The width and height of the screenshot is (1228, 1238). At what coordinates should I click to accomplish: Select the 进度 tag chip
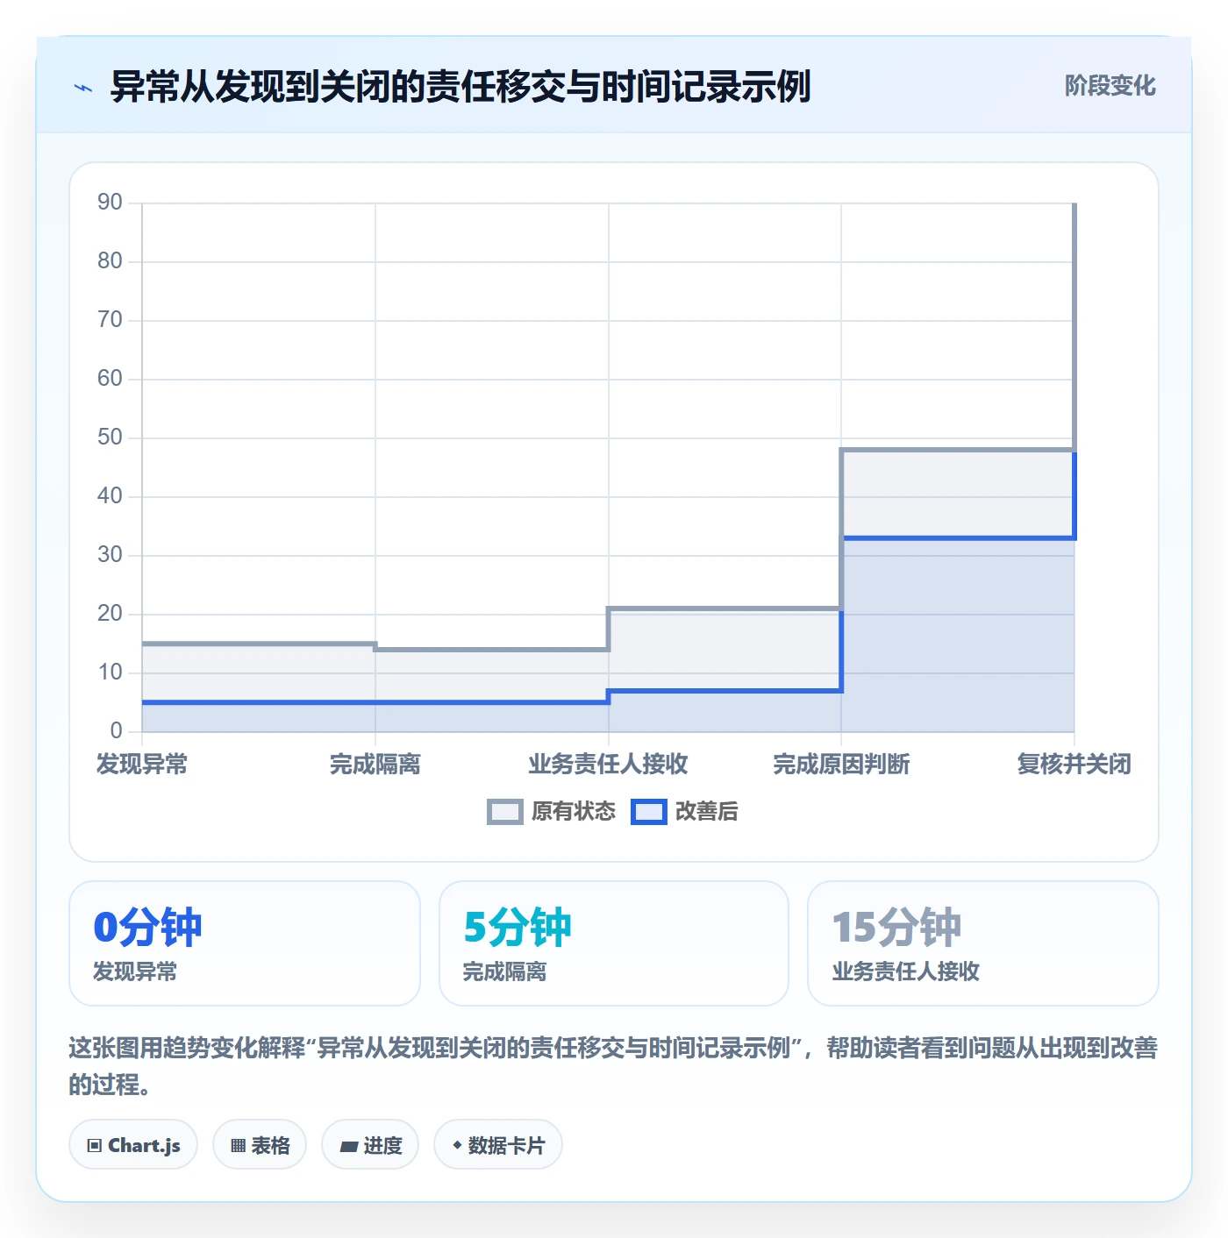point(370,1145)
